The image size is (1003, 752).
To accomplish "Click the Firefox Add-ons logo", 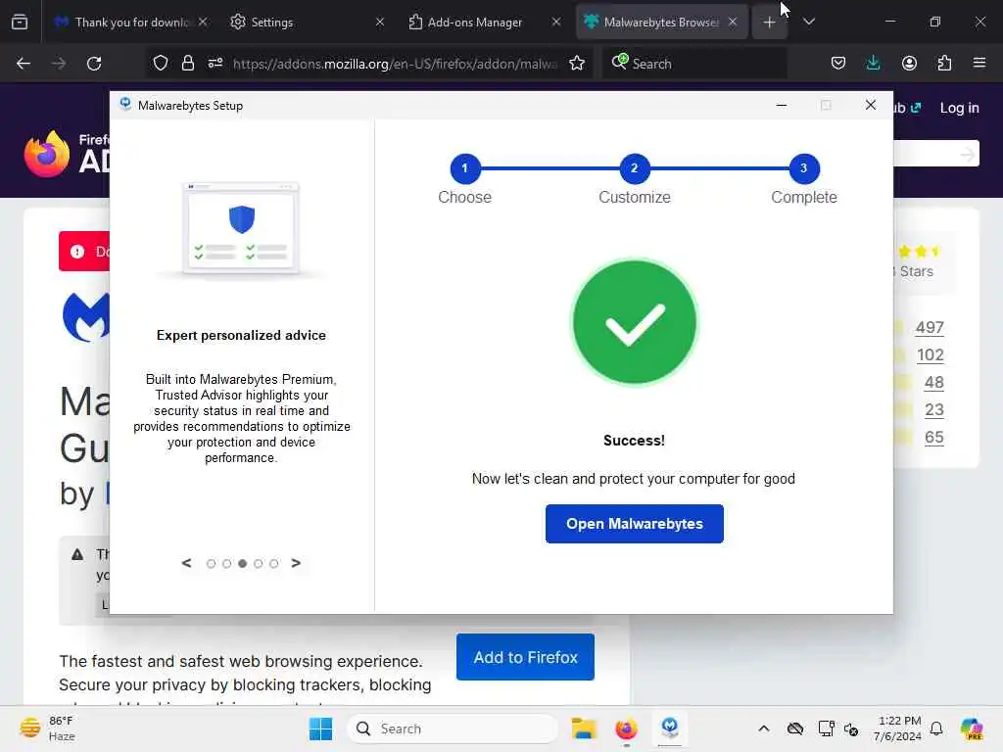I will pyautogui.click(x=66, y=154).
